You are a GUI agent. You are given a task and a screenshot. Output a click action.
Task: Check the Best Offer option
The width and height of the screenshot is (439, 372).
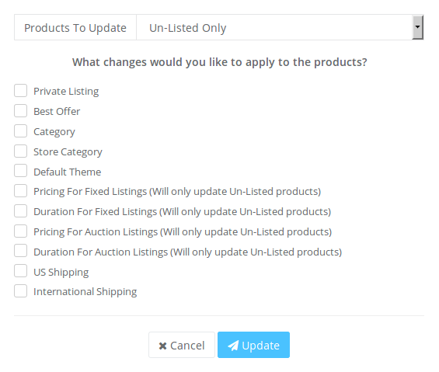[x=21, y=111]
